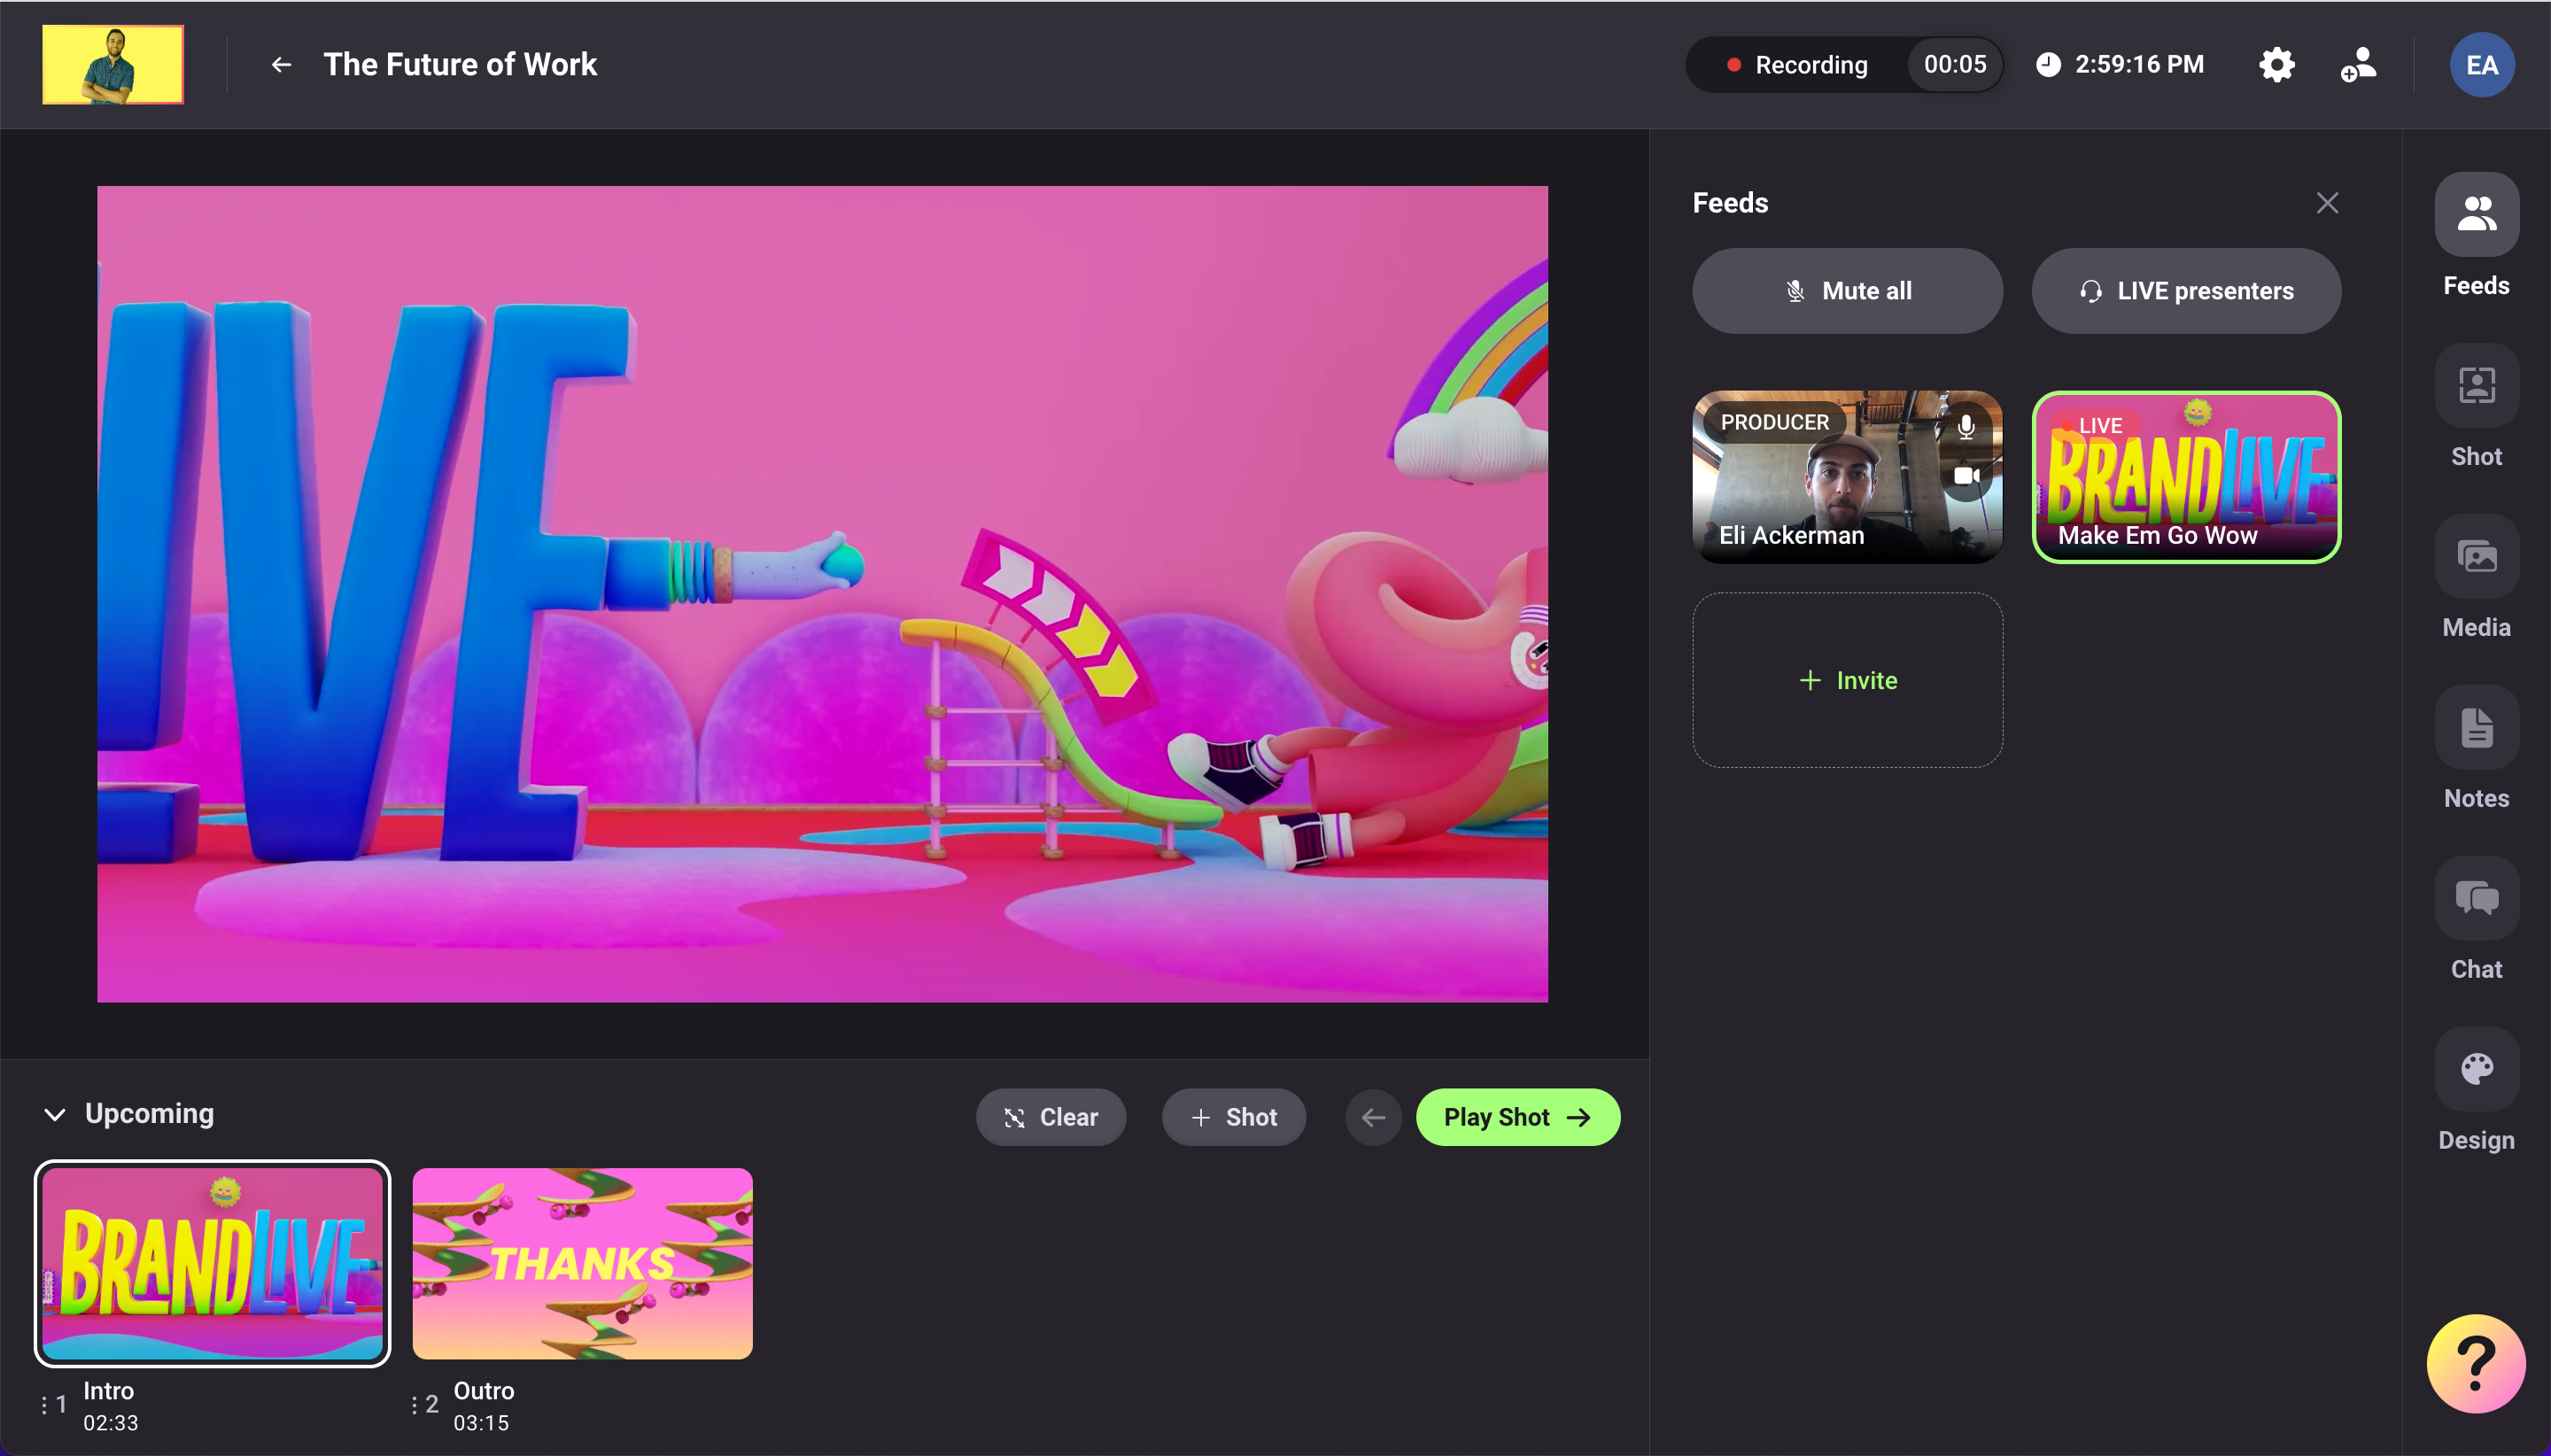Screen dimensions: 2551x1456
Task: Select the Outro THANKS shot thumbnail
Action: 582,1263
